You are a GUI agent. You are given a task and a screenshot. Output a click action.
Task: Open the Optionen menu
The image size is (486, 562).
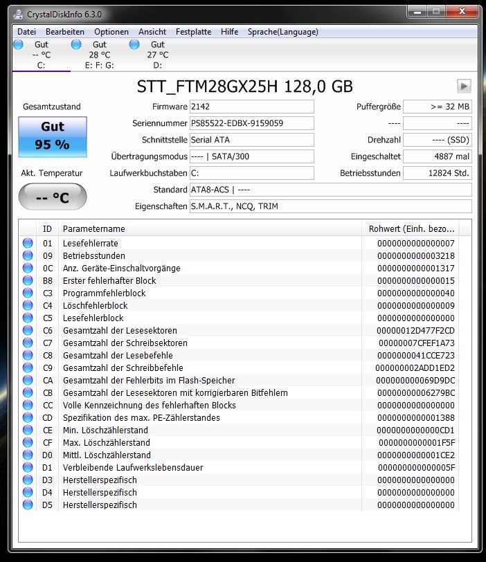click(111, 32)
